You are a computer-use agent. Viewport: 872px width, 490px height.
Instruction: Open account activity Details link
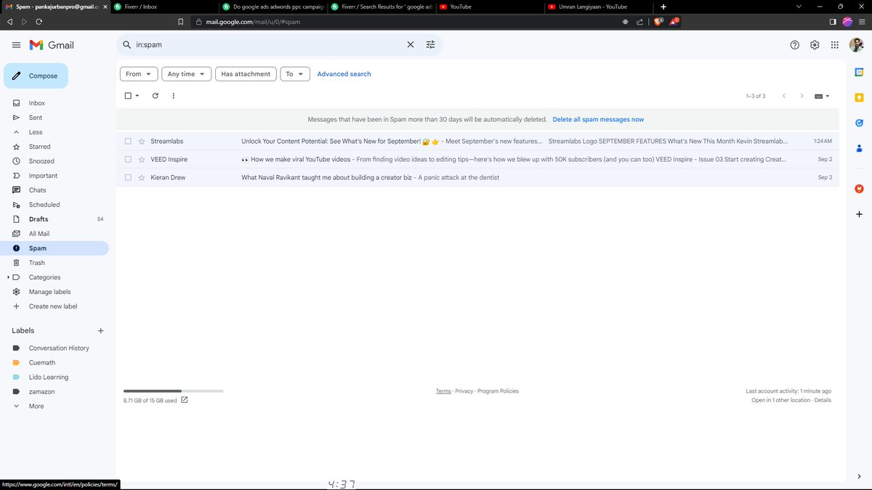[x=823, y=400]
